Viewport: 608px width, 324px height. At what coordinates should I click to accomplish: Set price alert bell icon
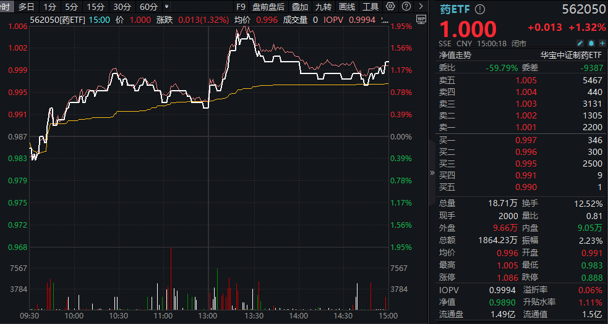tap(591, 43)
